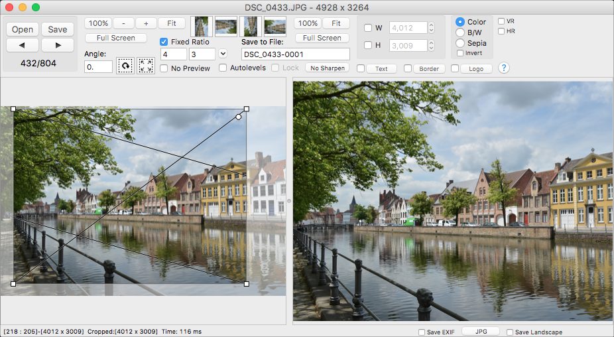
Task: Click the splitter handle between image panes
Action: pos(289,201)
